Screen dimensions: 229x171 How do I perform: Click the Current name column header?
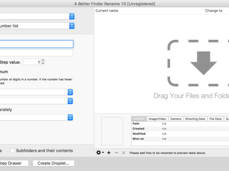coord(149,11)
